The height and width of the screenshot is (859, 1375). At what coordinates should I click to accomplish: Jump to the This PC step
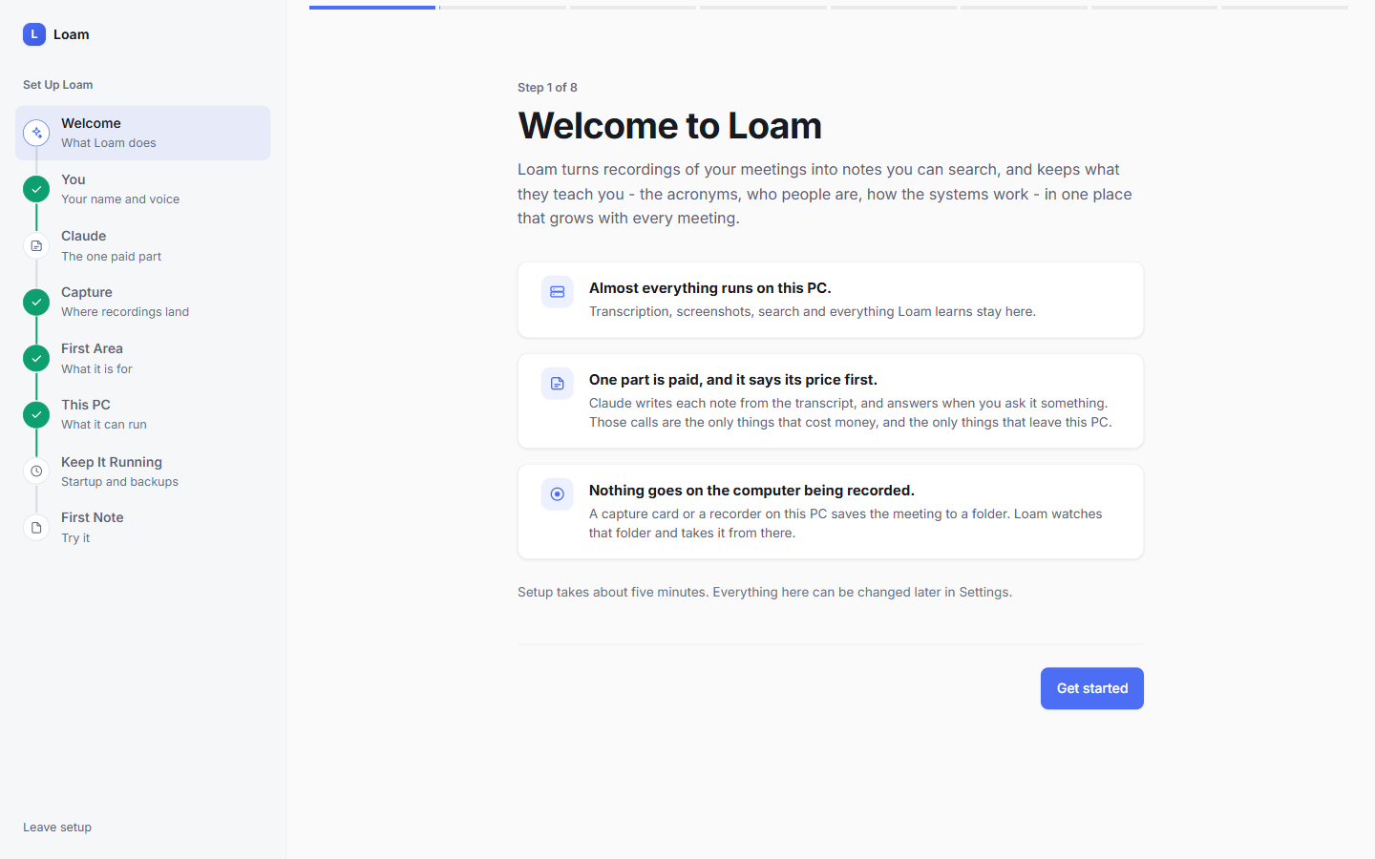(143, 414)
